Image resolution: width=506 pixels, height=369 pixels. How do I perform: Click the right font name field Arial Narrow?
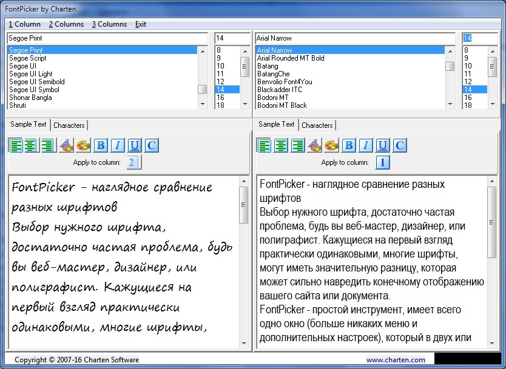(355, 38)
